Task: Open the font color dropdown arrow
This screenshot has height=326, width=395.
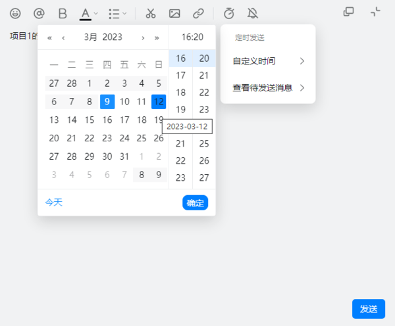Action: [x=96, y=13]
